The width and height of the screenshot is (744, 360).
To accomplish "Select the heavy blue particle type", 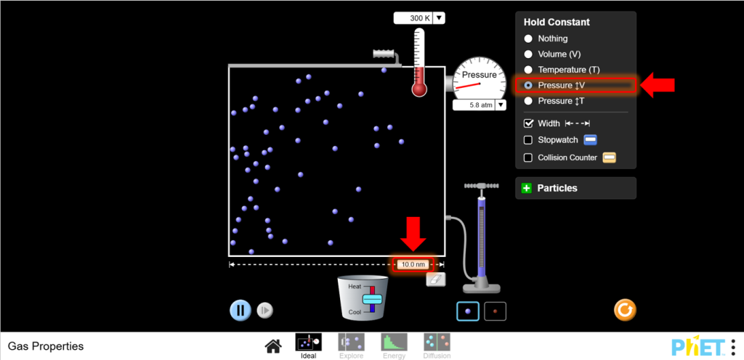I will [468, 311].
